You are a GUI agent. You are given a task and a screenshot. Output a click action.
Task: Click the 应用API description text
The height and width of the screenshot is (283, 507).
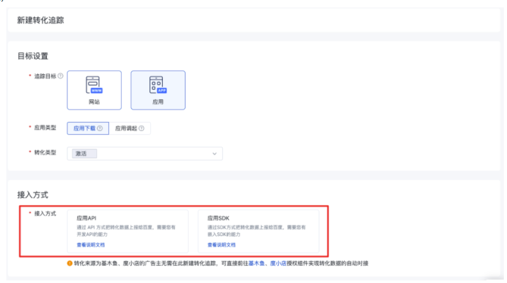tap(126, 230)
